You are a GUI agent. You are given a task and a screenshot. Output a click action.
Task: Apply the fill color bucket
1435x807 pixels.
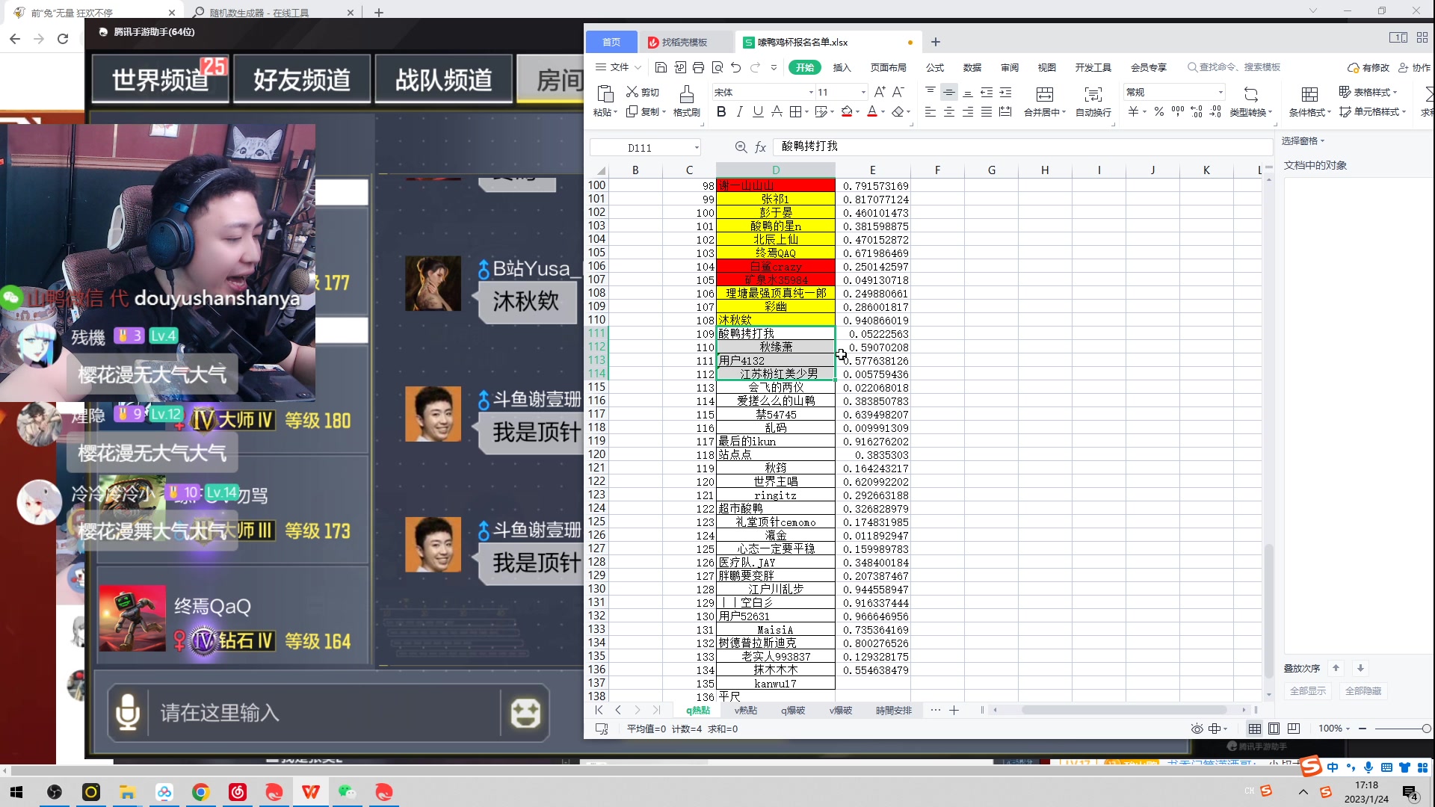[x=847, y=111]
